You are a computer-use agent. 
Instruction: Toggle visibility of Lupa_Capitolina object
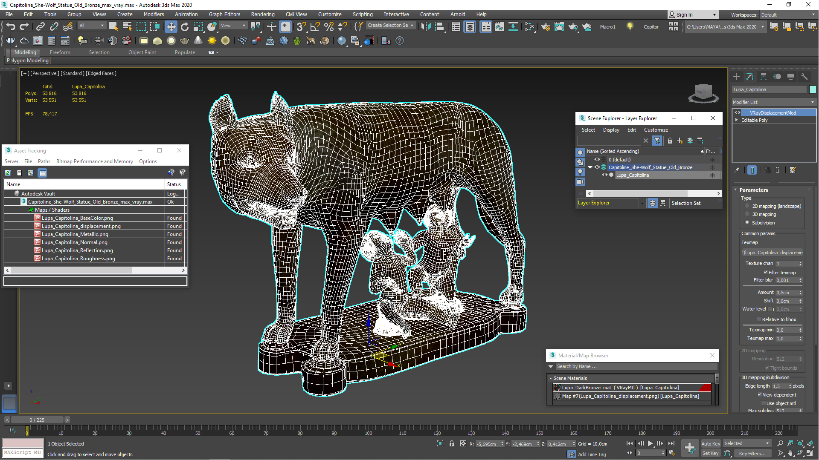(605, 175)
